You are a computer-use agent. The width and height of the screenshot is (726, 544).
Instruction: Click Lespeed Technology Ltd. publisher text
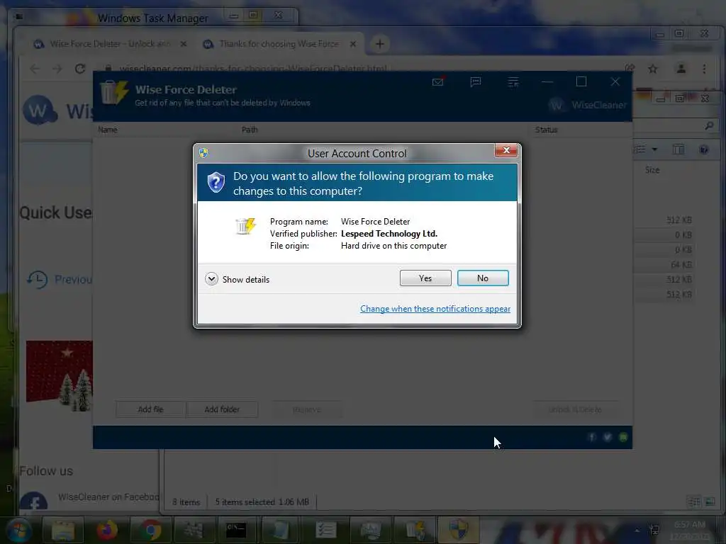389,234
